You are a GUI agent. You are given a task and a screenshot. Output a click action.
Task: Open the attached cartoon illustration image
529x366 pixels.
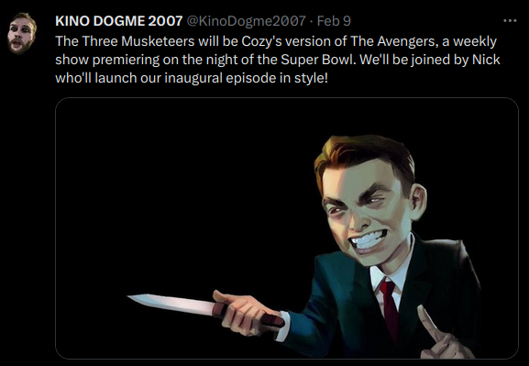(x=287, y=228)
